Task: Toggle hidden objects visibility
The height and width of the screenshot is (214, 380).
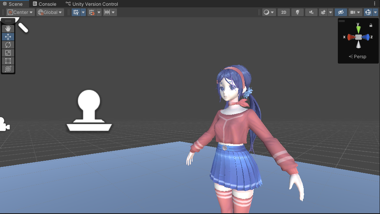Action: pyautogui.click(x=341, y=12)
